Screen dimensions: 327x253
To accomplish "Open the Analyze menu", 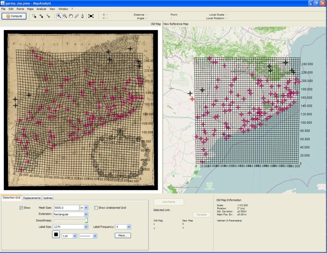I will click(x=41, y=9).
